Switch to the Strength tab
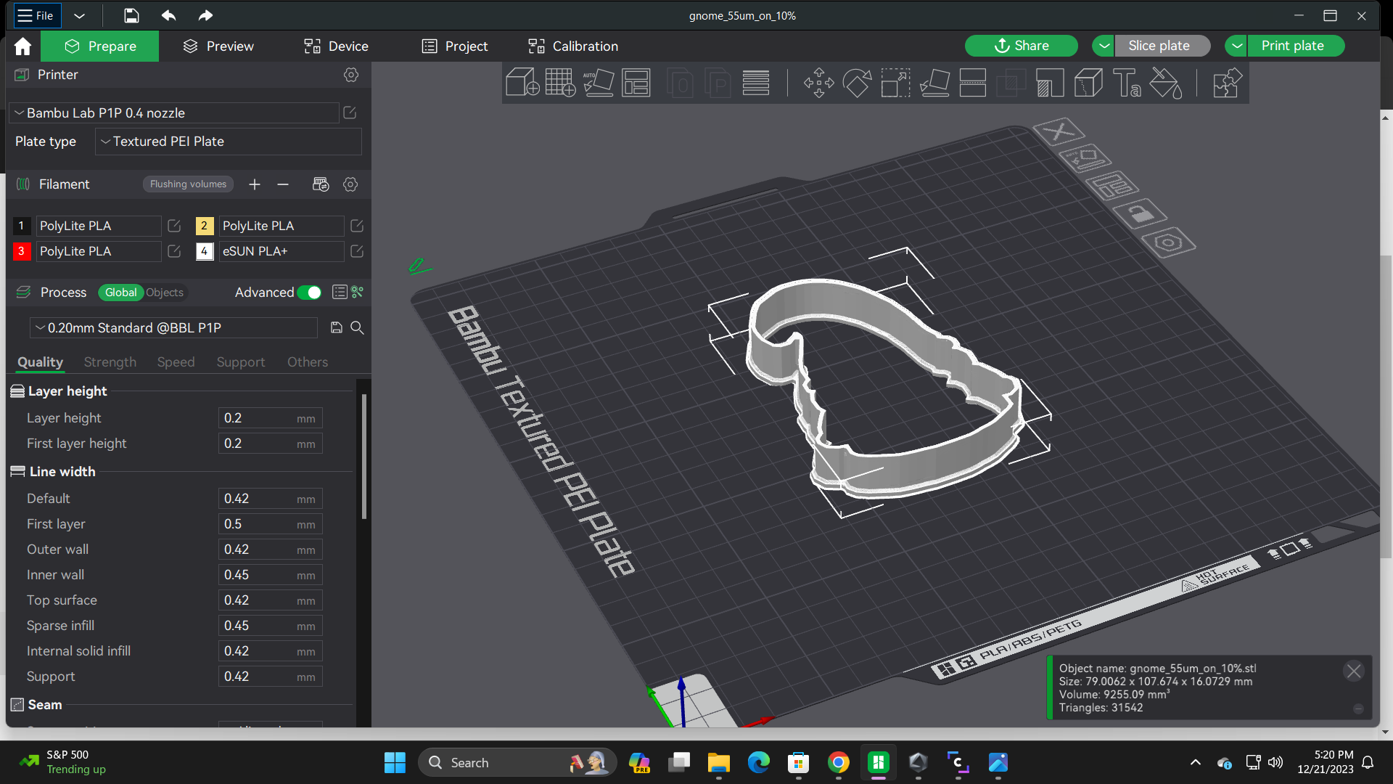 click(x=109, y=362)
